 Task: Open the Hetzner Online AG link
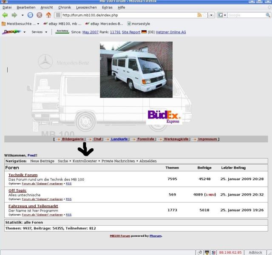click(171, 32)
